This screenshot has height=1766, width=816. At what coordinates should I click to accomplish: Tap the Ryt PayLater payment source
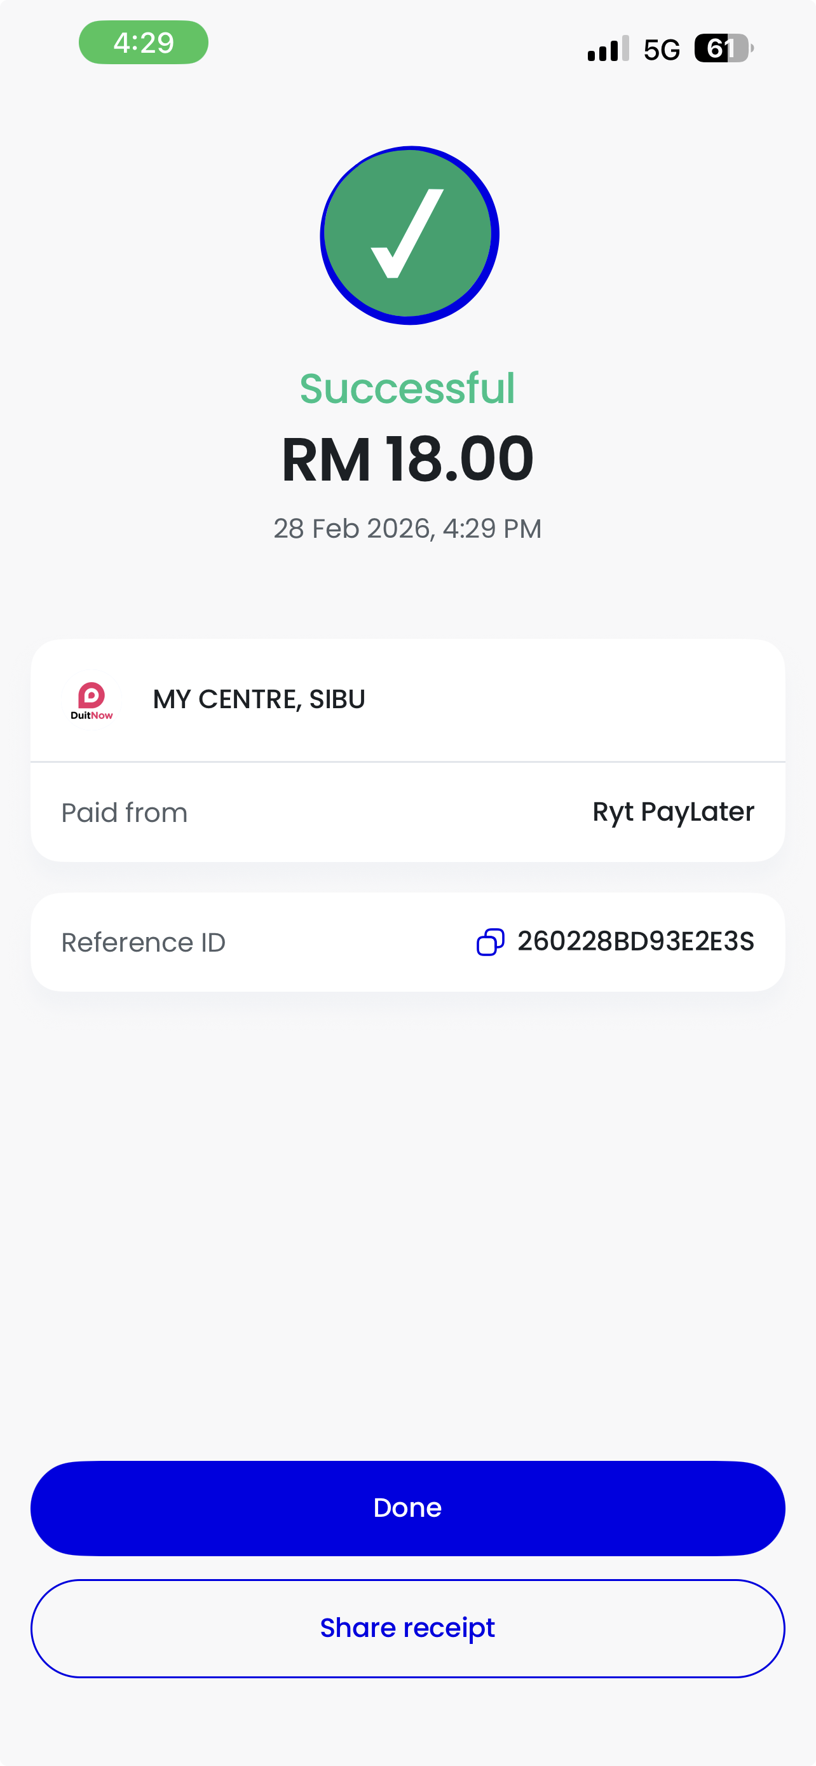(673, 812)
